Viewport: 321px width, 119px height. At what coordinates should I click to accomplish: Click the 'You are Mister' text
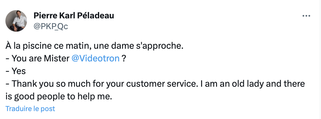coord(41,59)
